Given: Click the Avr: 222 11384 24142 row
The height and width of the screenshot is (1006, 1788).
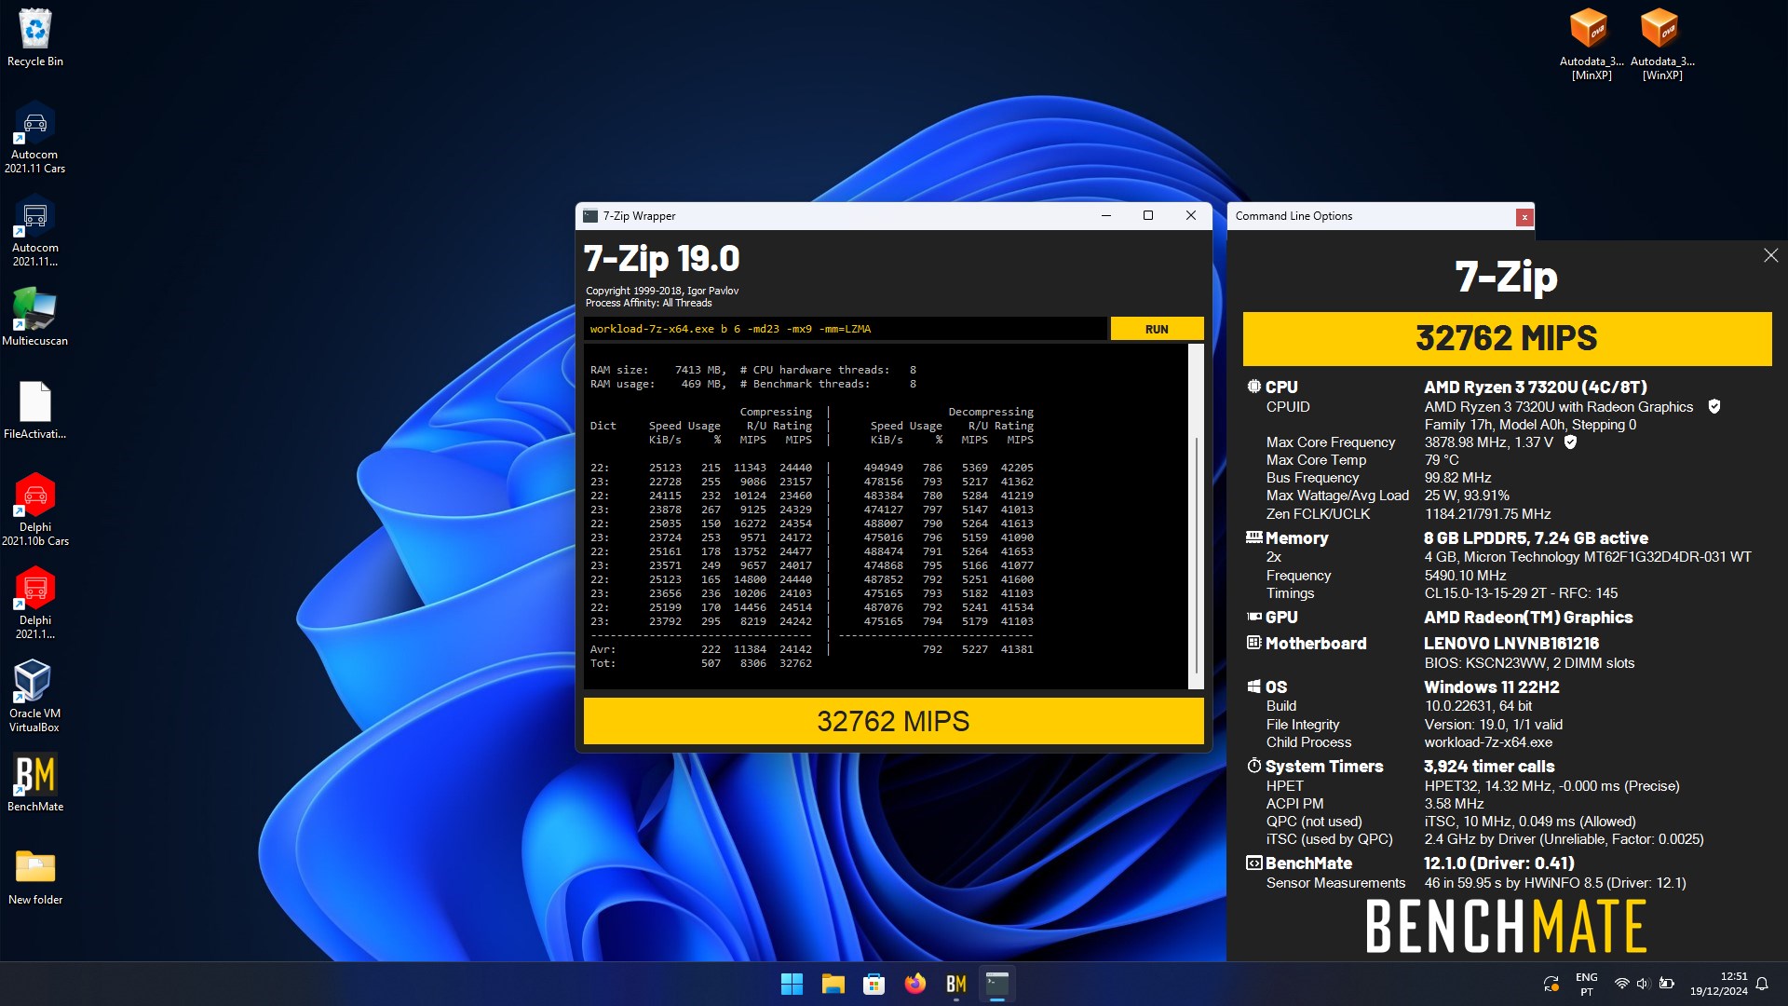Looking at the screenshot, I should (700, 649).
